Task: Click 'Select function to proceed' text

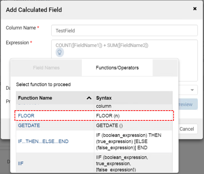Action: [x=43, y=85]
